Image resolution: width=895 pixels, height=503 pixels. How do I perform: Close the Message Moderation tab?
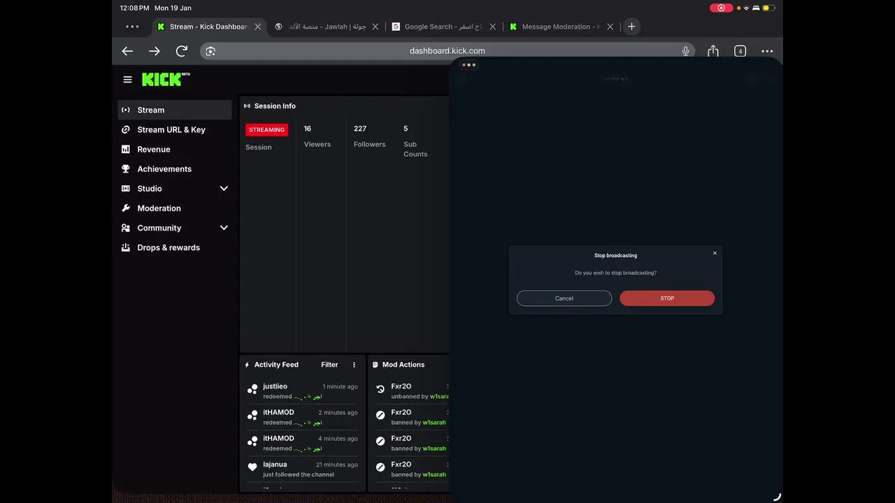pyautogui.click(x=610, y=27)
